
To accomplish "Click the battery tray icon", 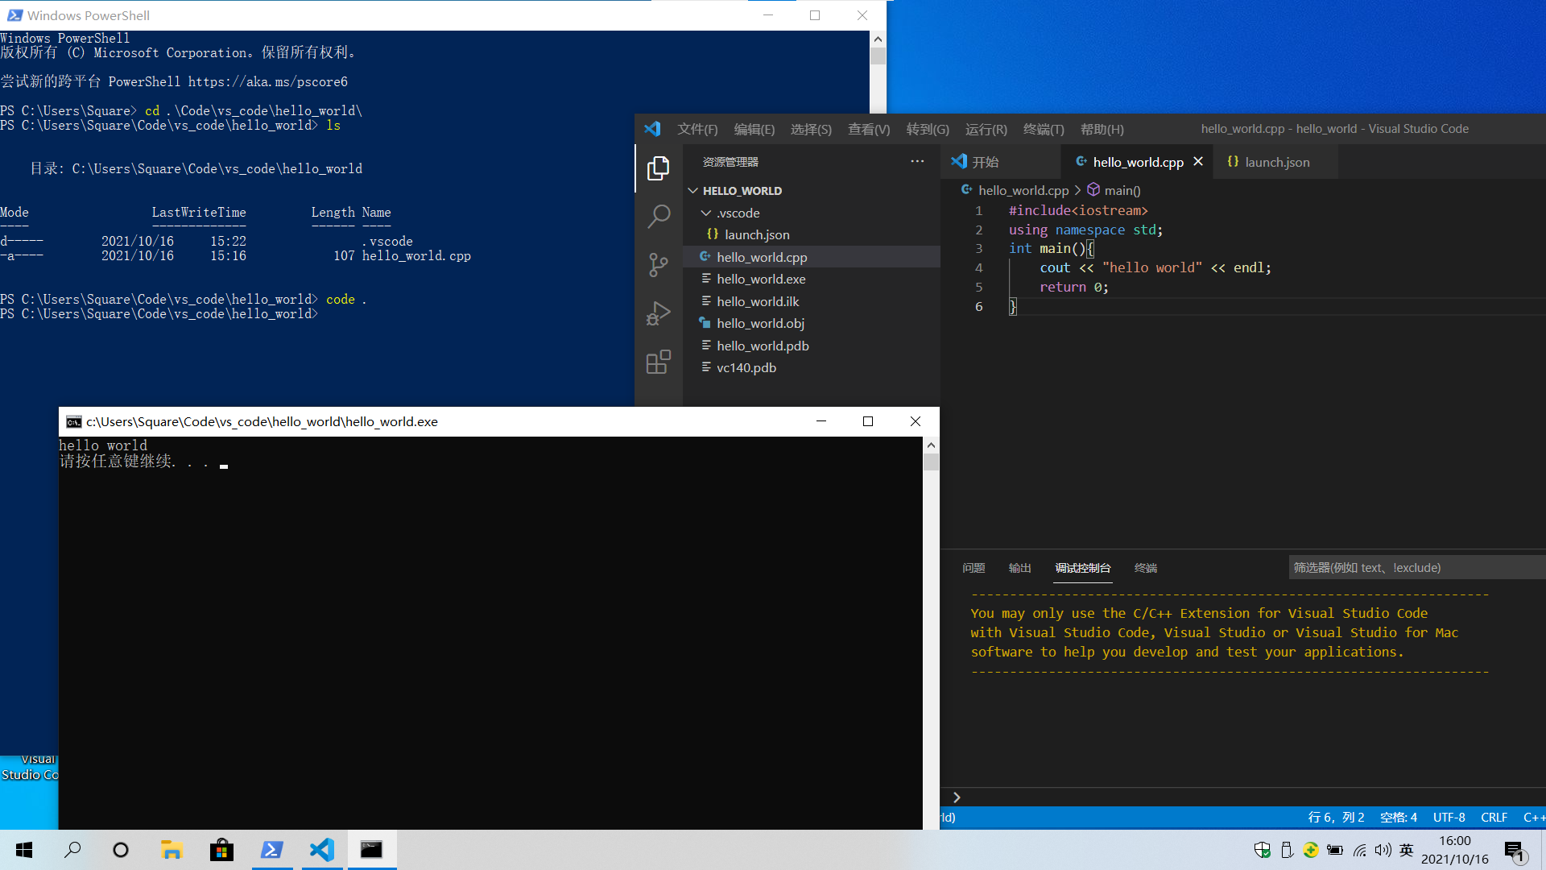I will [x=1335, y=850].
